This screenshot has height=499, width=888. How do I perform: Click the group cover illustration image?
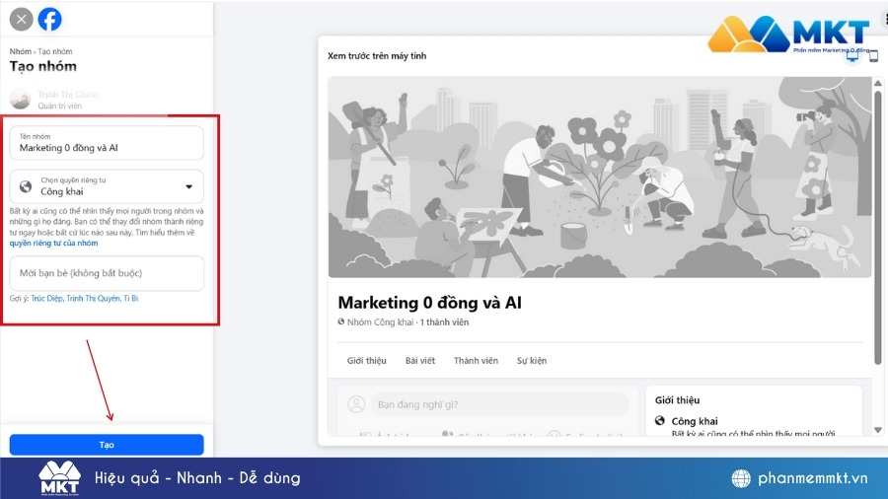click(600, 178)
